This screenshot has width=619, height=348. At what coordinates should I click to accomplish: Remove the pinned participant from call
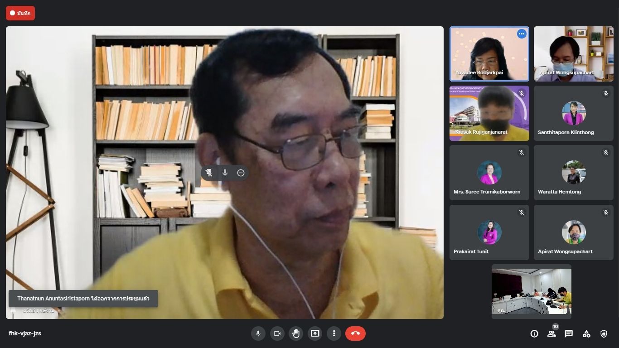coord(241,173)
